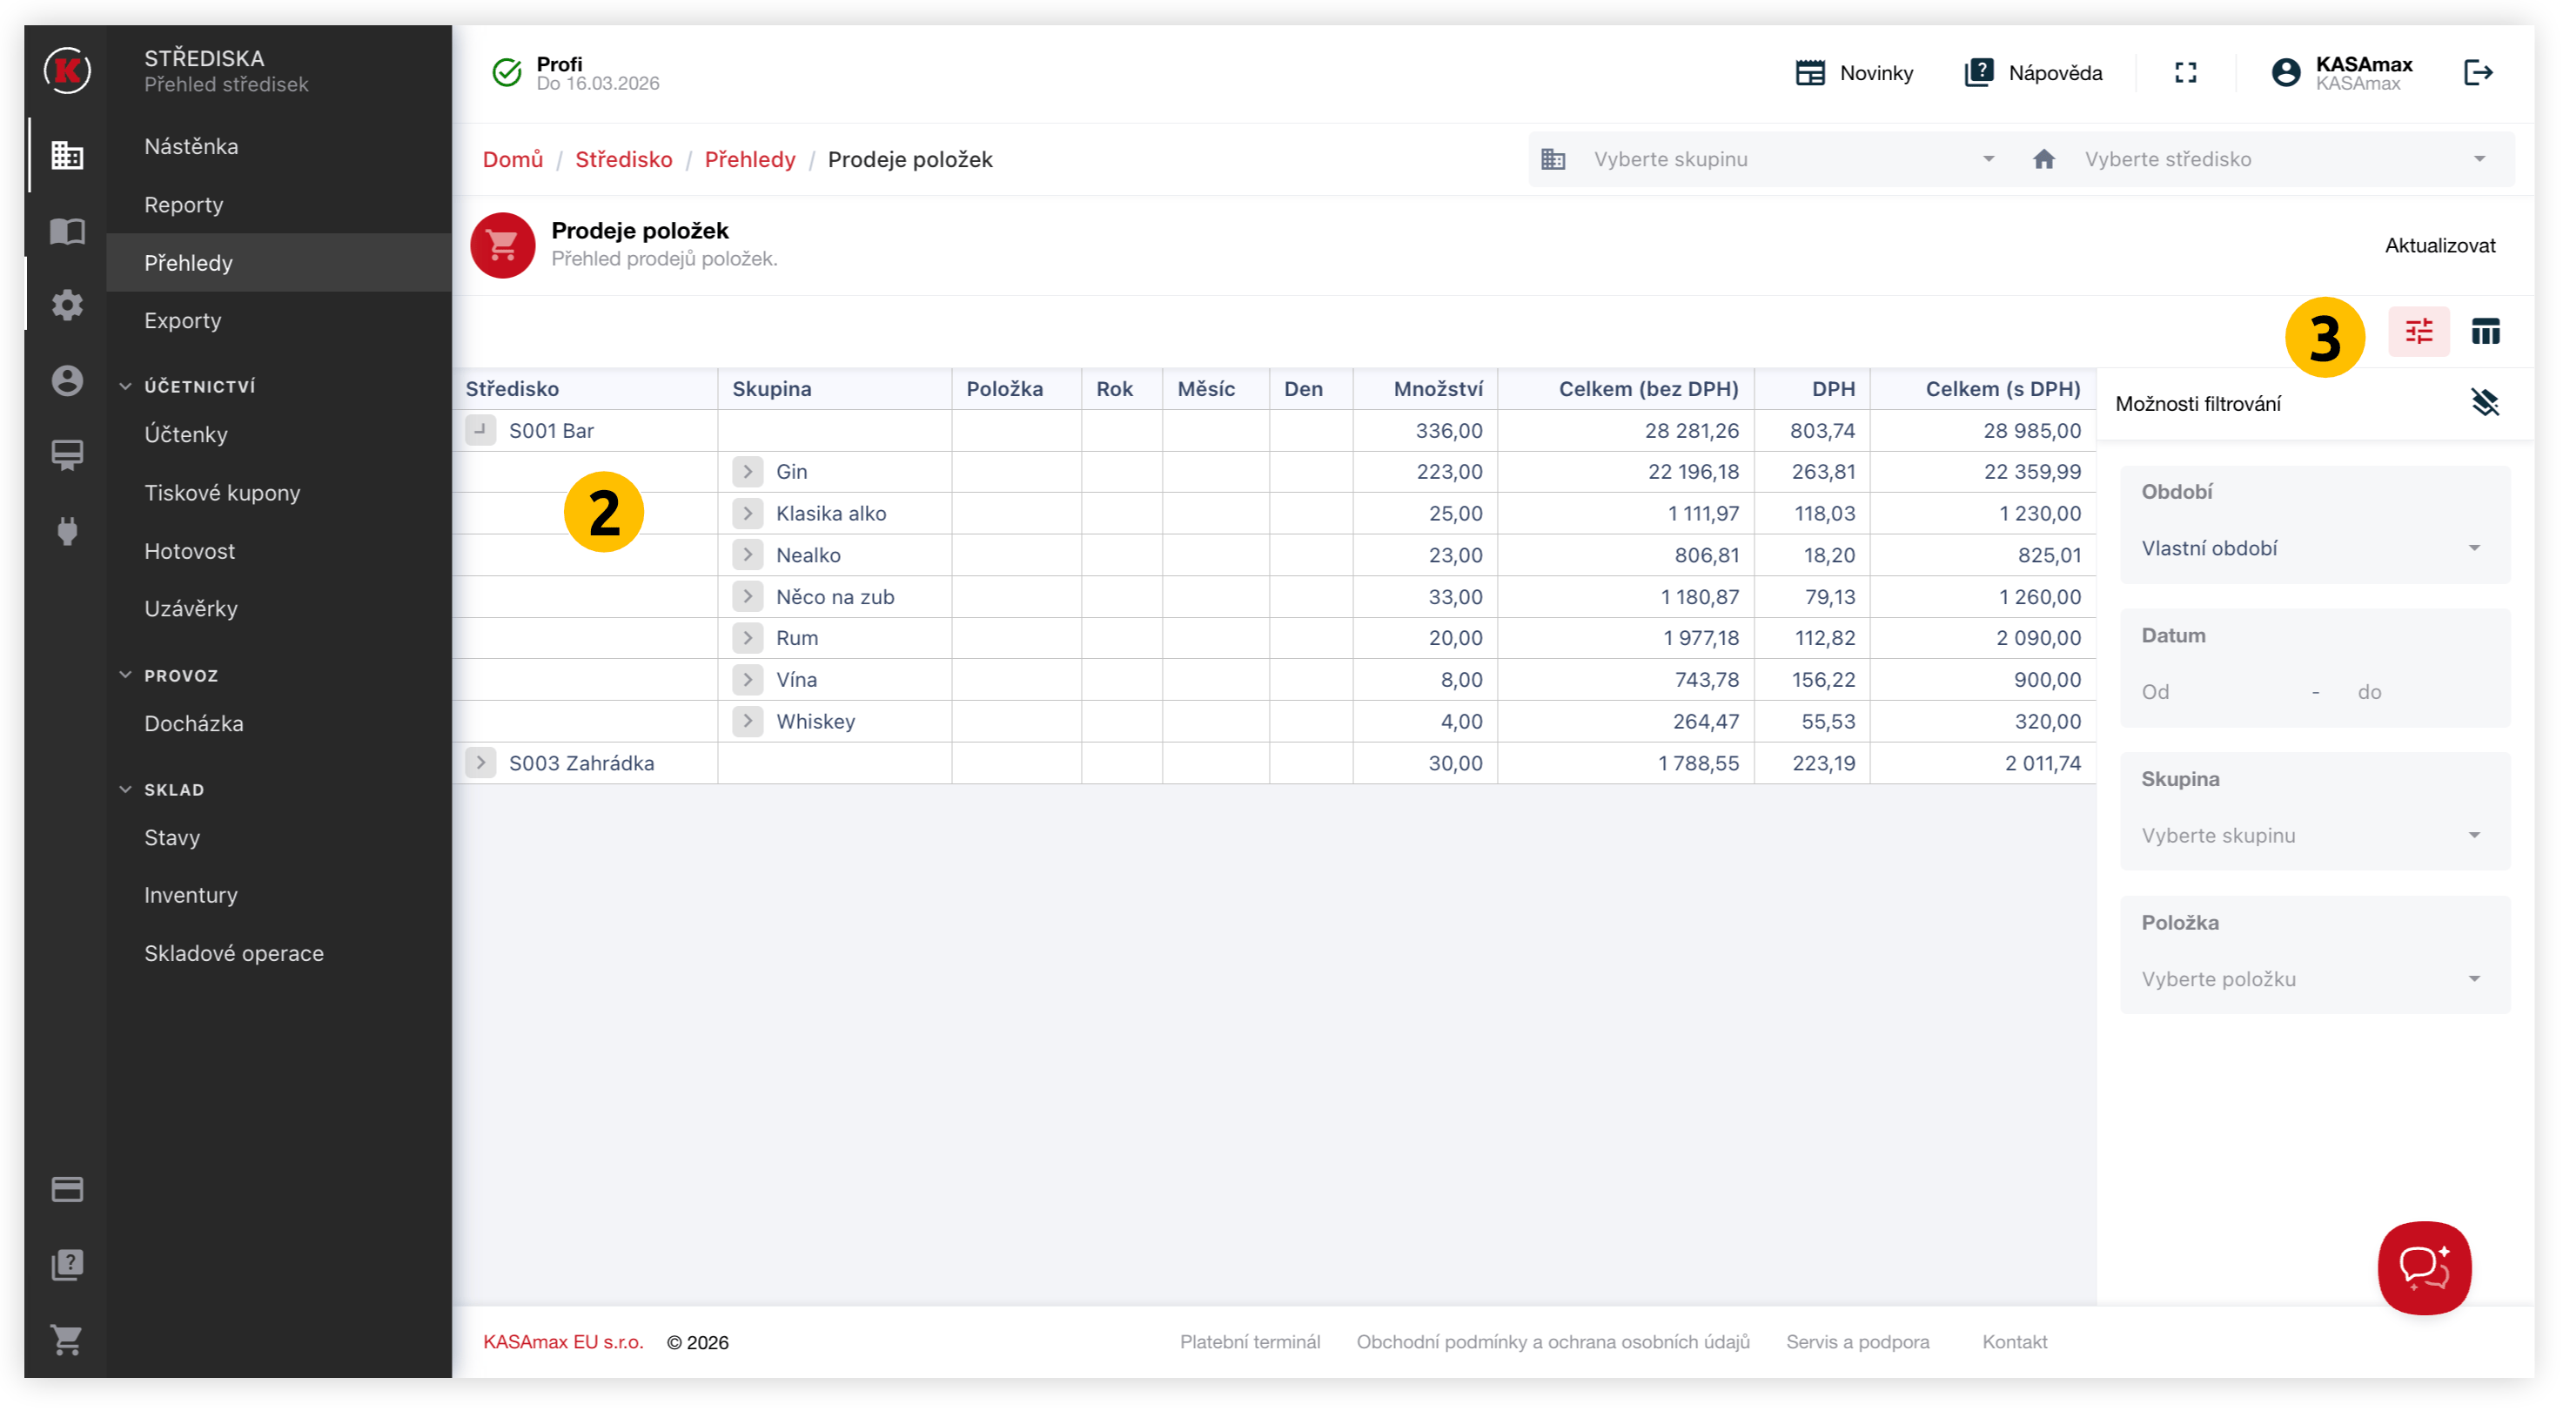Click the logout icon in header
Image resolution: width=2563 pixels, height=1418 pixels.
point(2478,72)
